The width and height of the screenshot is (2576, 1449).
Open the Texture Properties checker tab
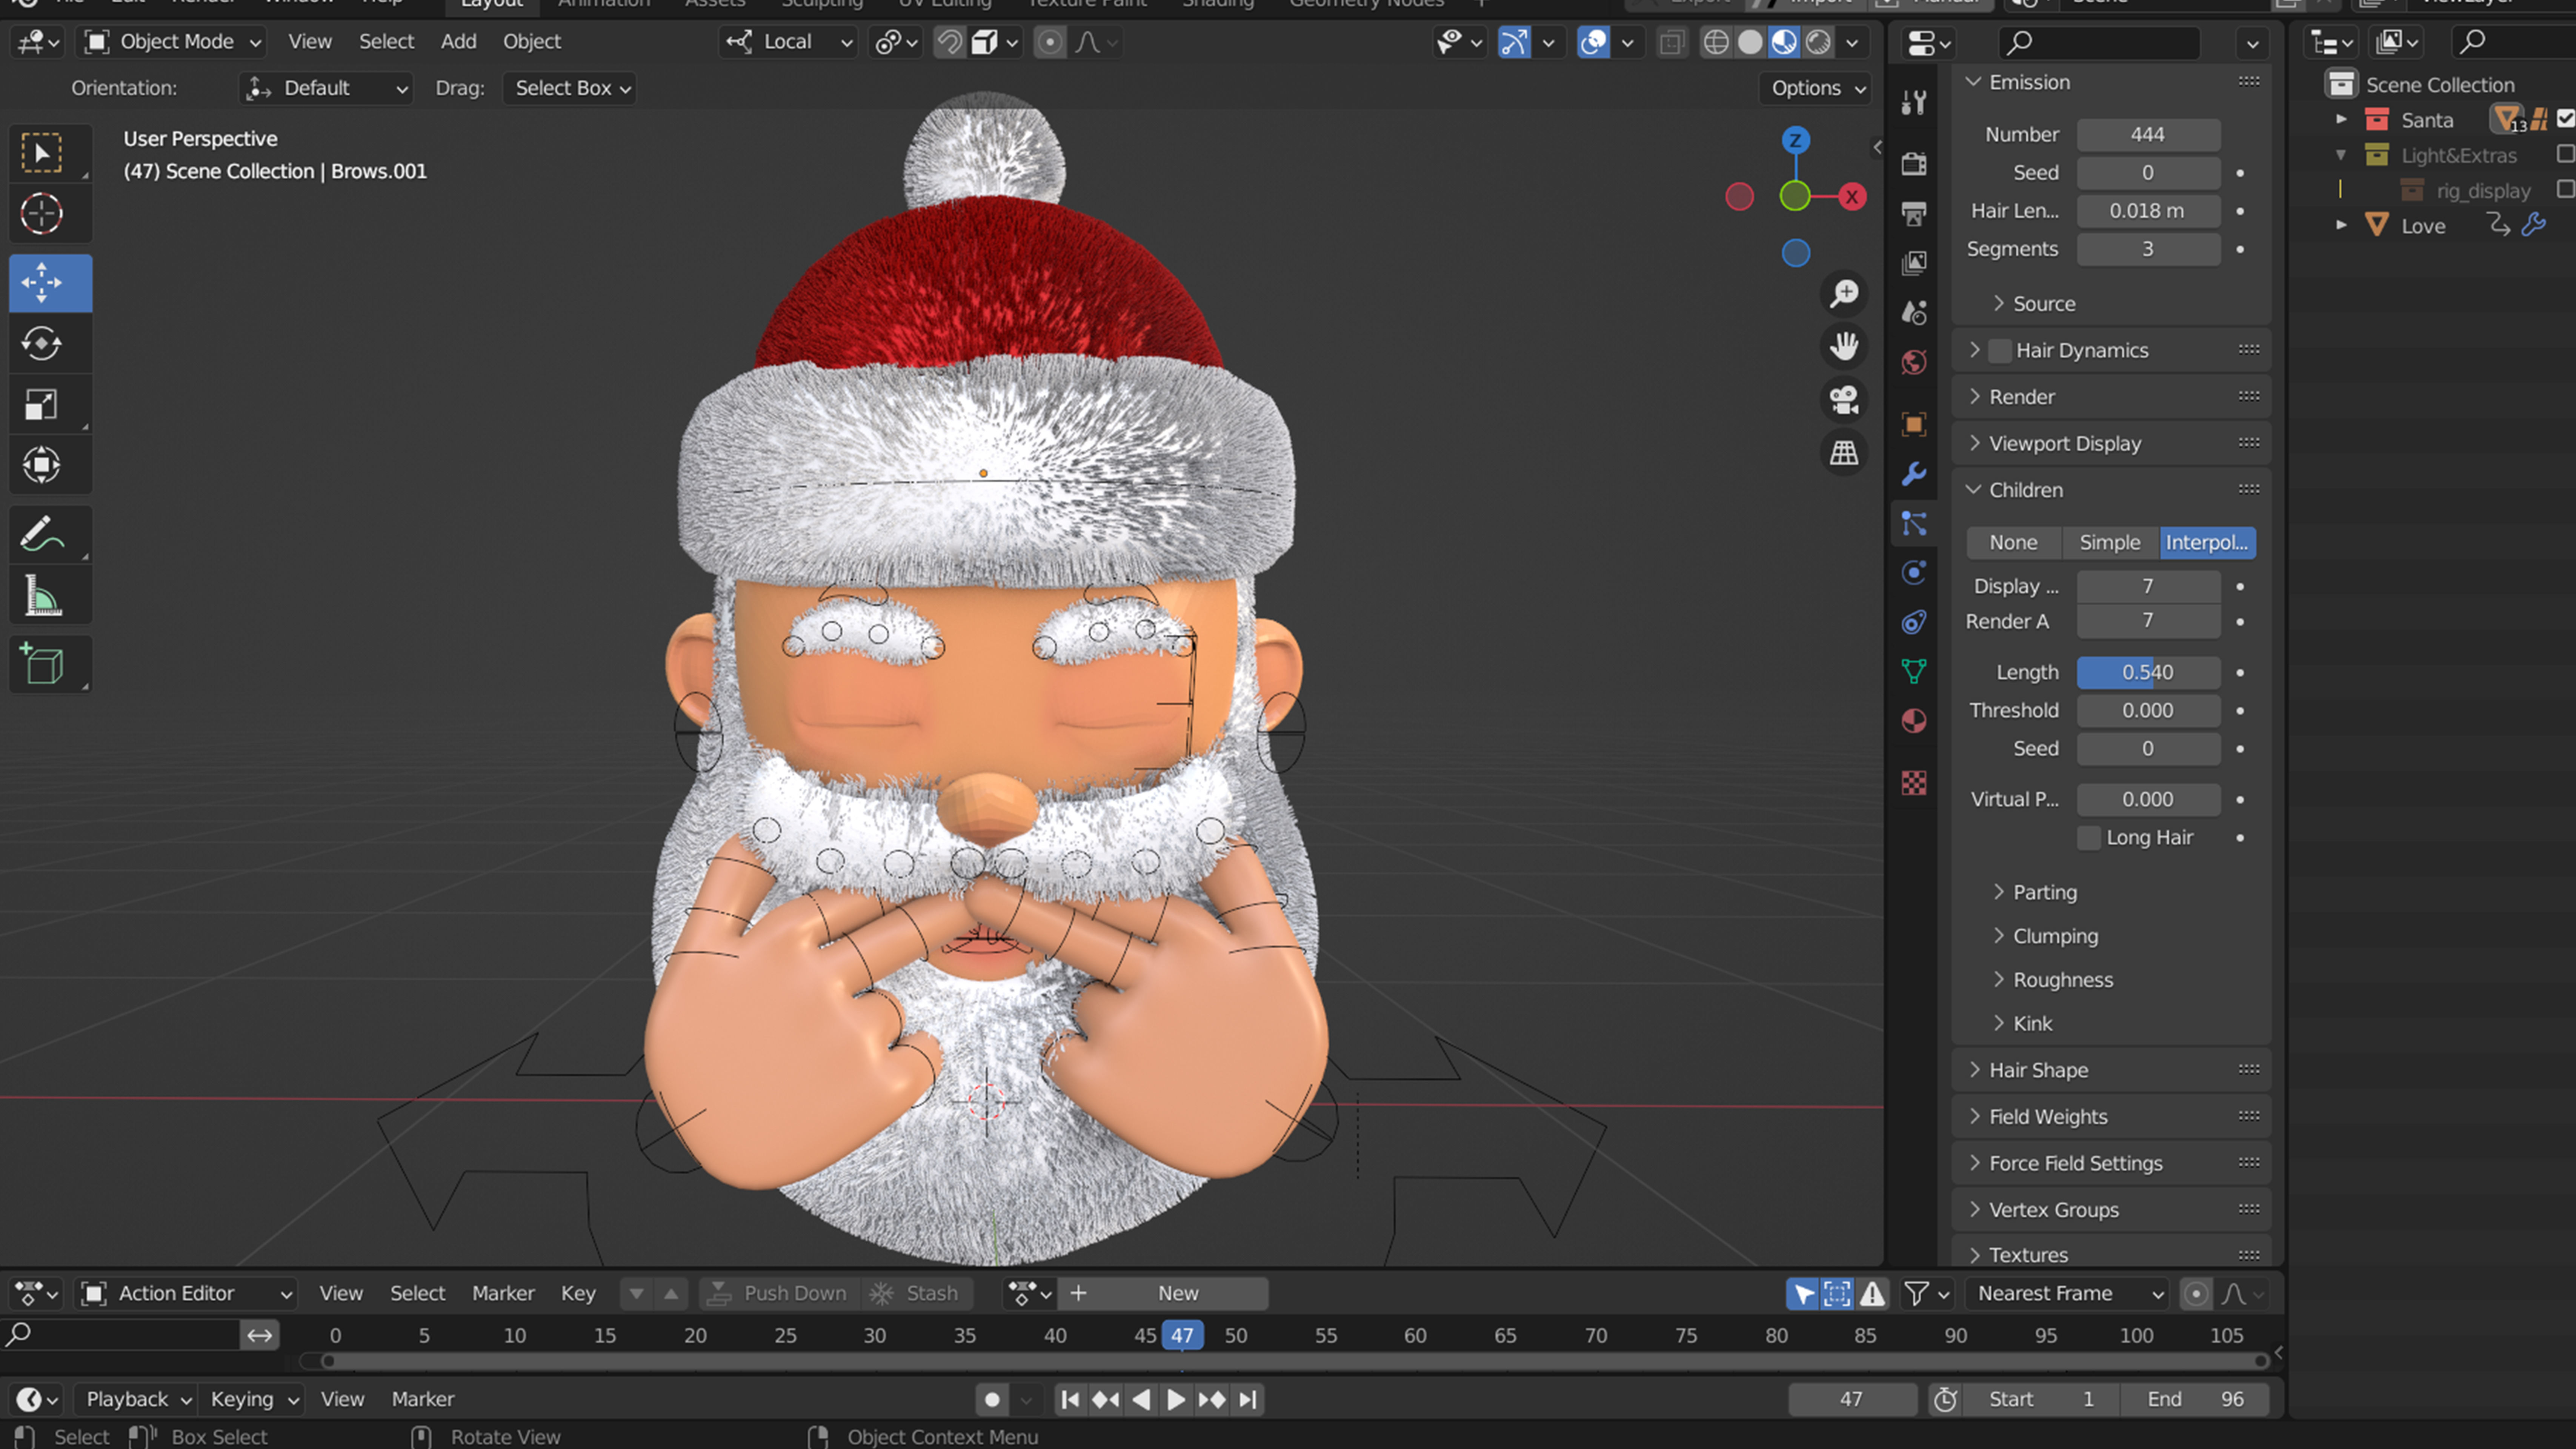[1914, 783]
